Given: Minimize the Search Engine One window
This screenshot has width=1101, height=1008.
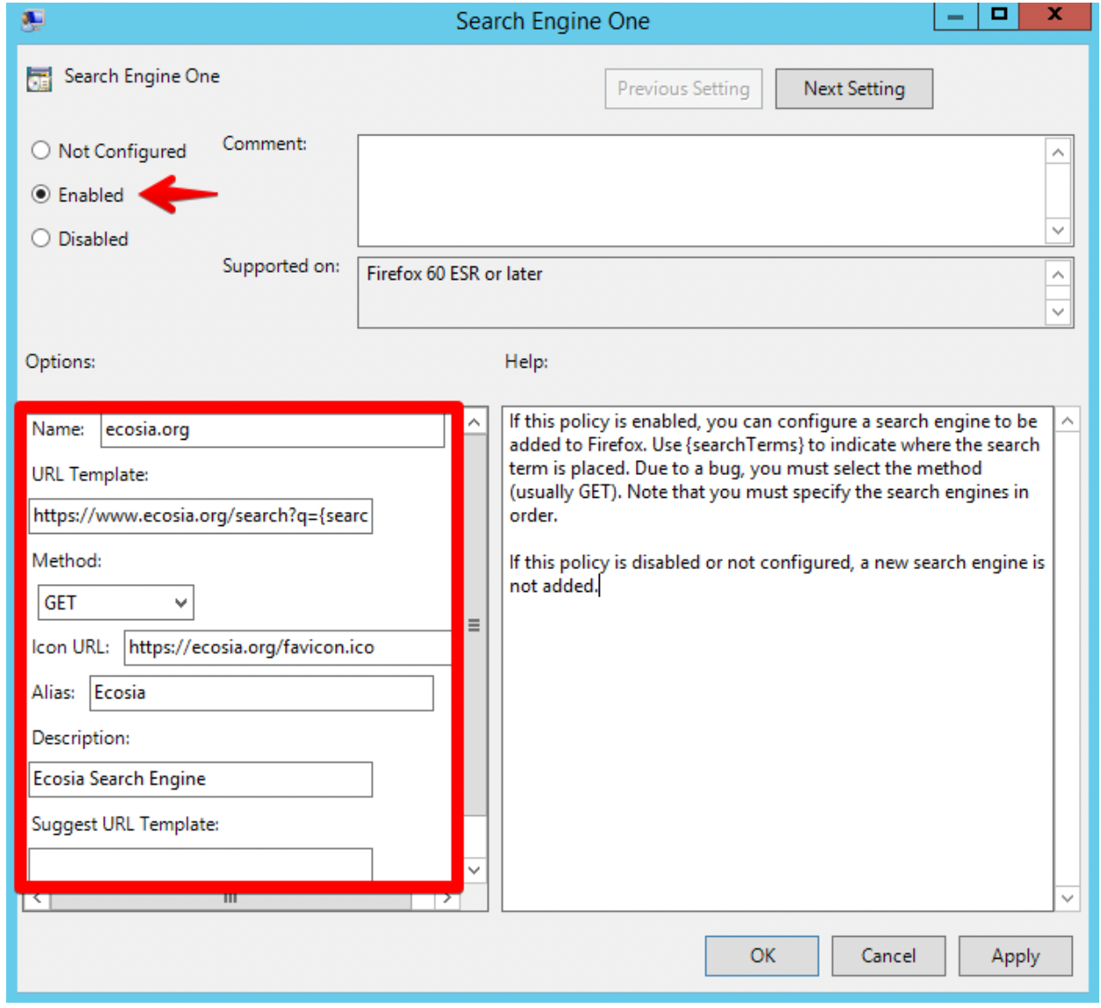Looking at the screenshot, I should tap(956, 16).
